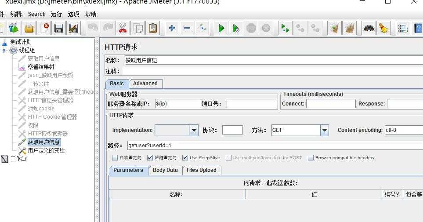This screenshot has width=423, height=222.
Task: Click Reset Search broom icon
Action: pyautogui.click(x=383, y=28)
